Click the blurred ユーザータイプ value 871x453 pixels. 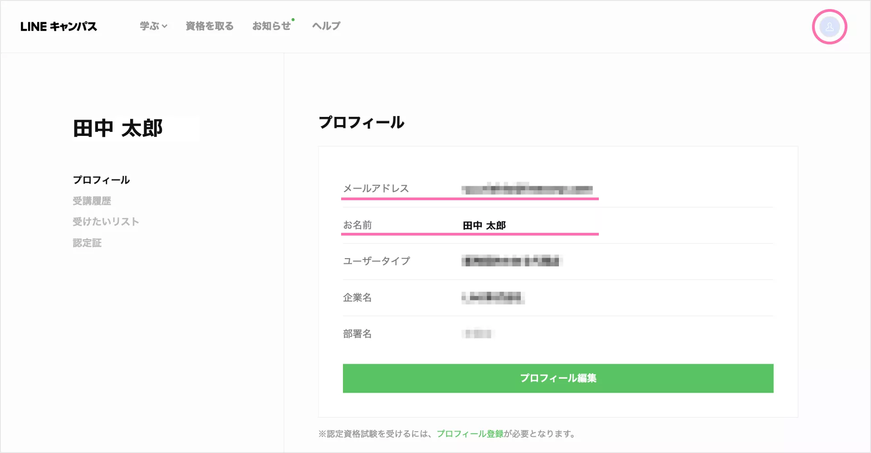click(x=512, y=261)
